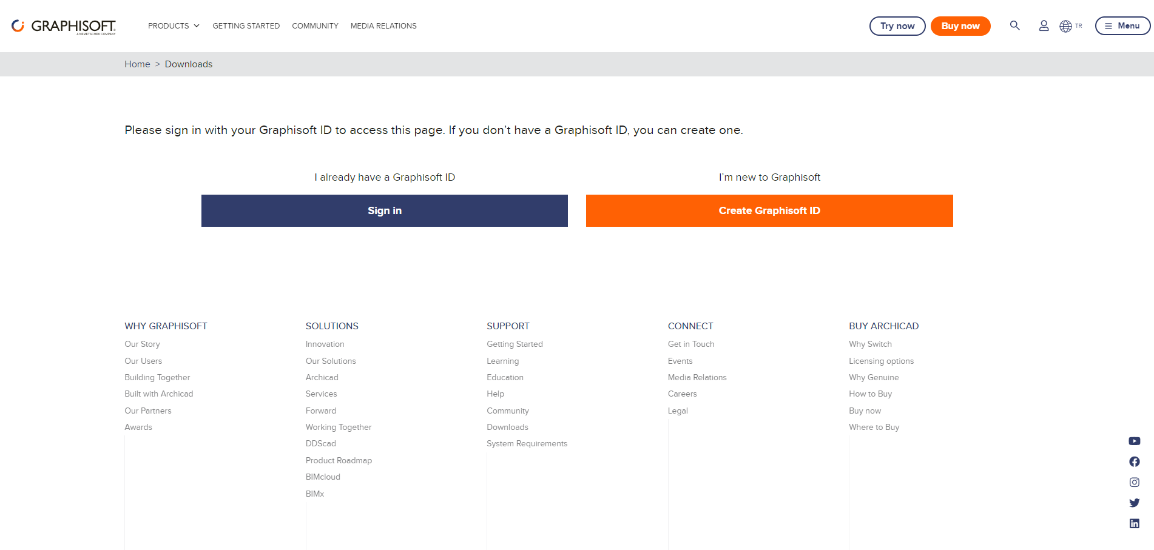The image size is (1154, 550).
Task: Open Forward footer link
Action: tap(321, 411)
